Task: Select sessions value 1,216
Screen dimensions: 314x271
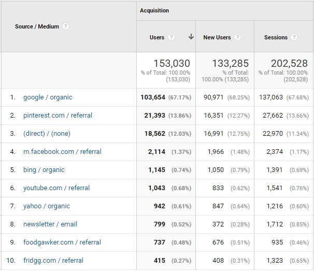Action: point(275,206)
